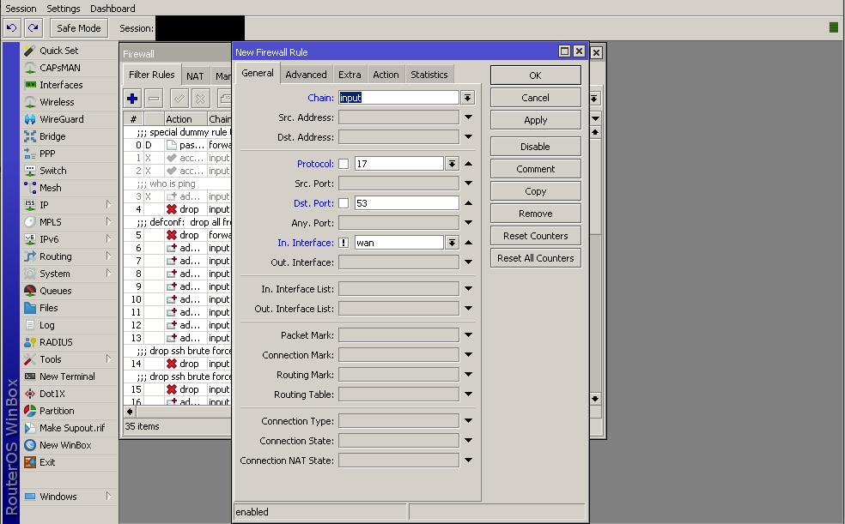The height and width of the screenshot is (524, 845).
Task: Open WireGuard in the sidebar
Action: click(63, 119)
